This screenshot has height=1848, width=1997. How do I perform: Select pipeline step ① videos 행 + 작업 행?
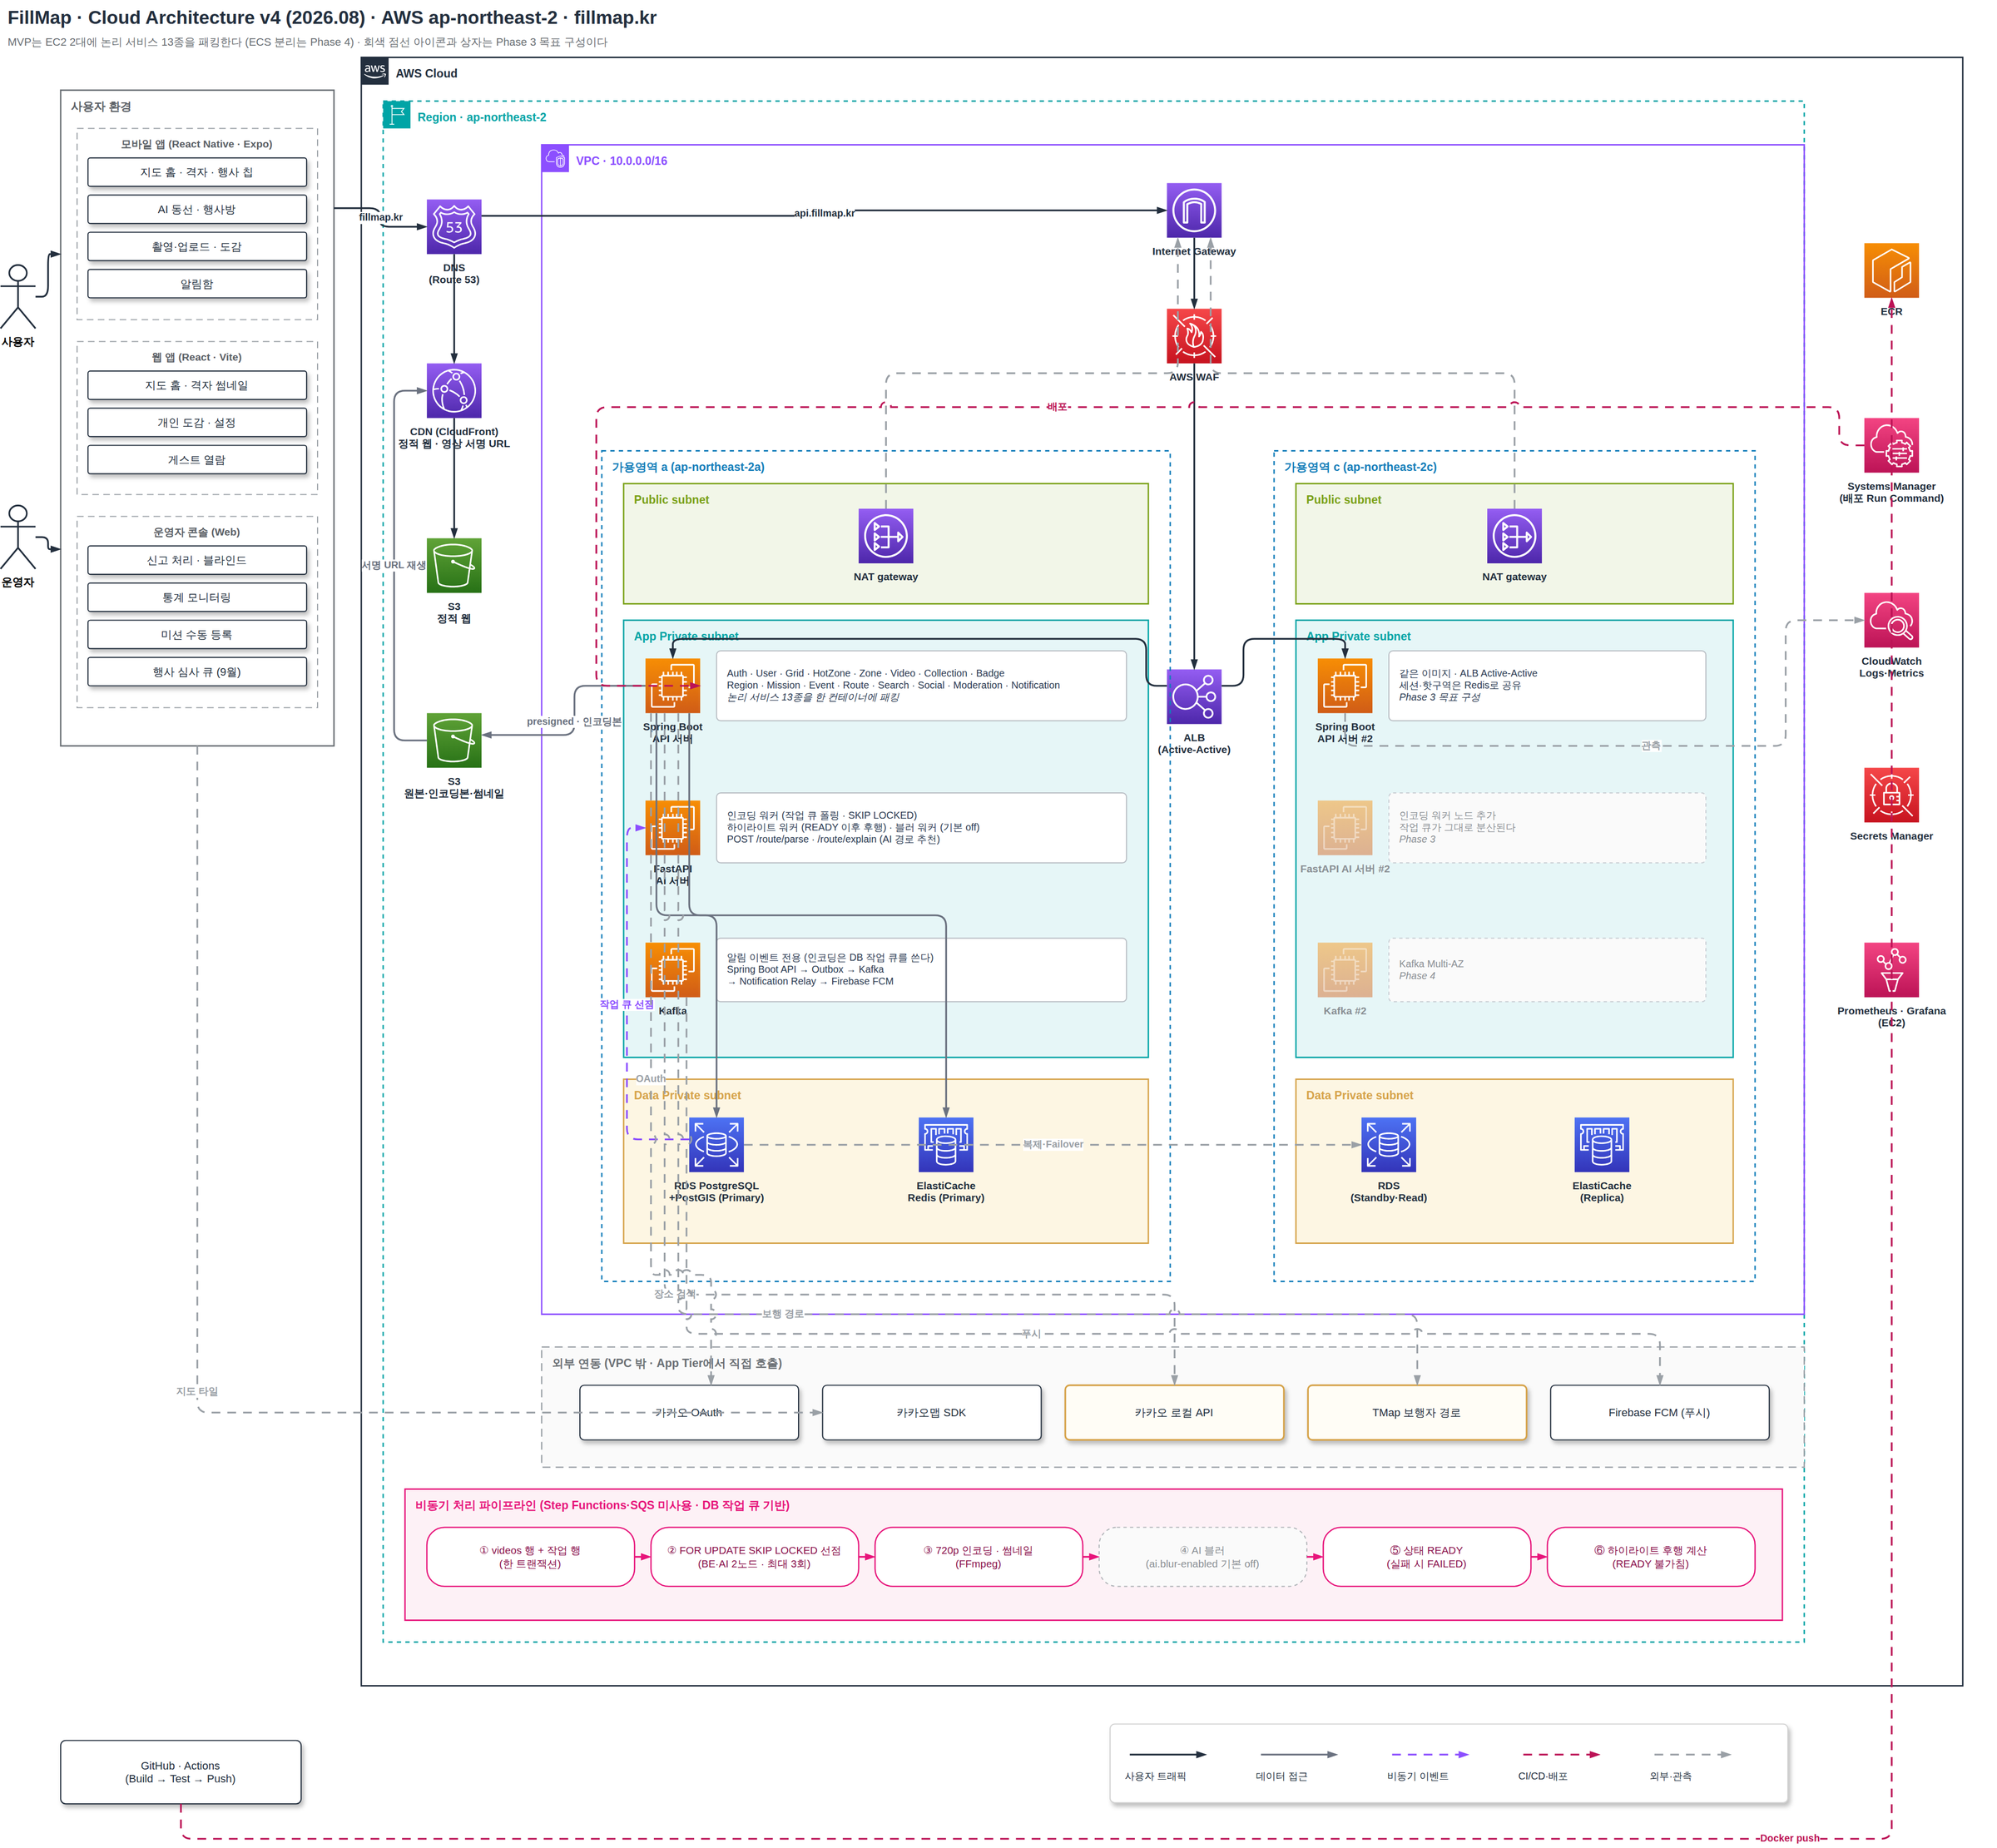point(530,1556)
